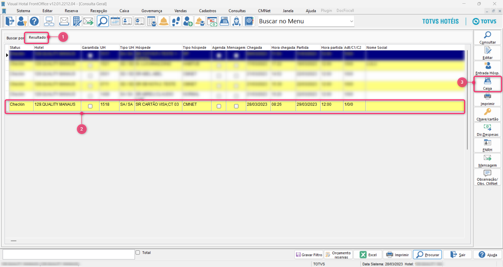Click the Procurar button
This screenshot has height=267, width=503.
(428, 255)
